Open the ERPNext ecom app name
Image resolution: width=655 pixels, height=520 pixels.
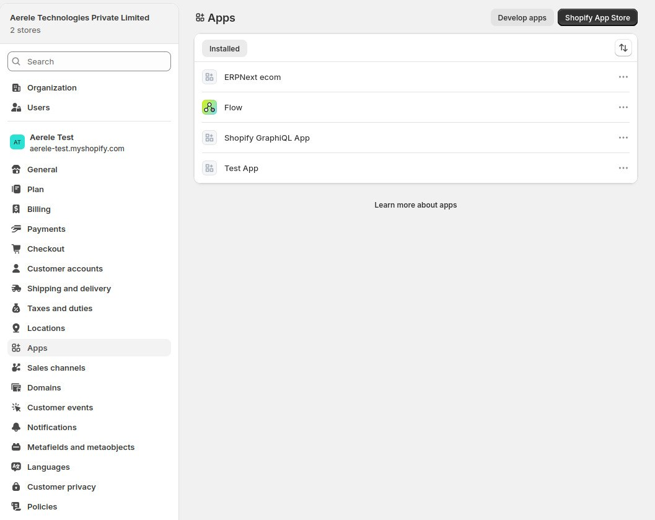point(252,77)
